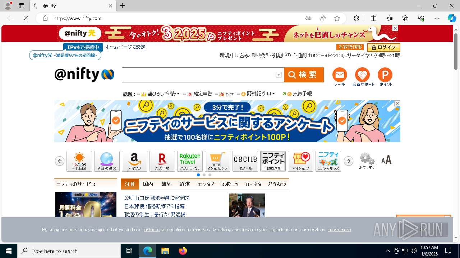Open the Amazon (アマゾン) shortcut

coord(134,161)
